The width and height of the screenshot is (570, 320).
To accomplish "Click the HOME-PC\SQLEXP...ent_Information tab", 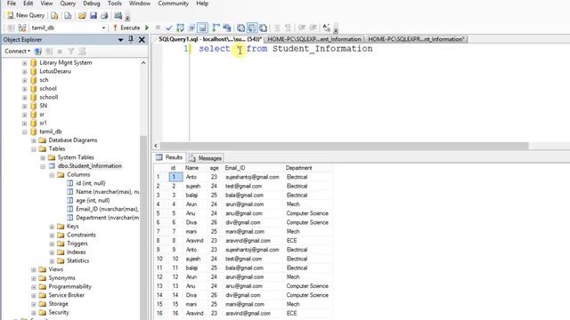I will point(314,39).
